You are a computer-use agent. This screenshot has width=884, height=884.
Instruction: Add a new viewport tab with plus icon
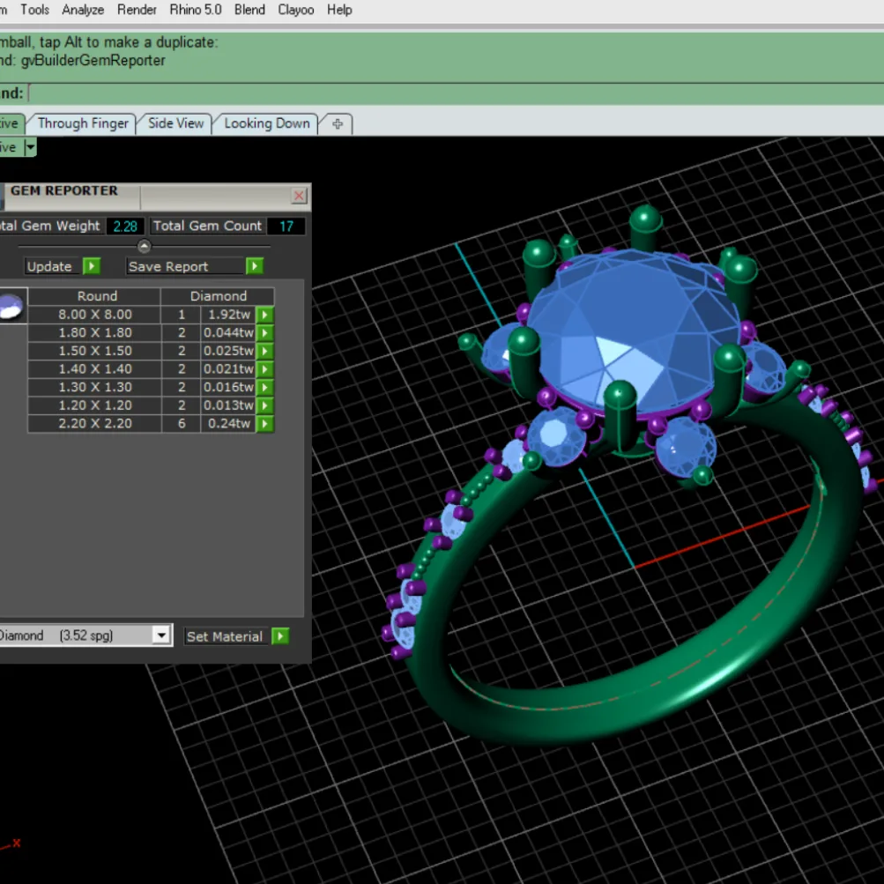point(338,124)
